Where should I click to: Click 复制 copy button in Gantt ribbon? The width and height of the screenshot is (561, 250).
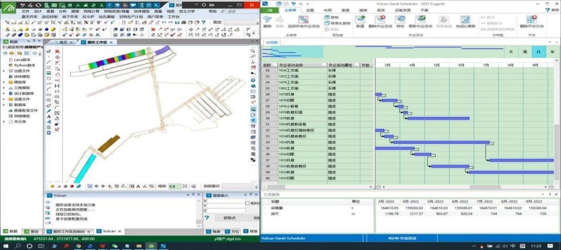[x=332, y=17]
